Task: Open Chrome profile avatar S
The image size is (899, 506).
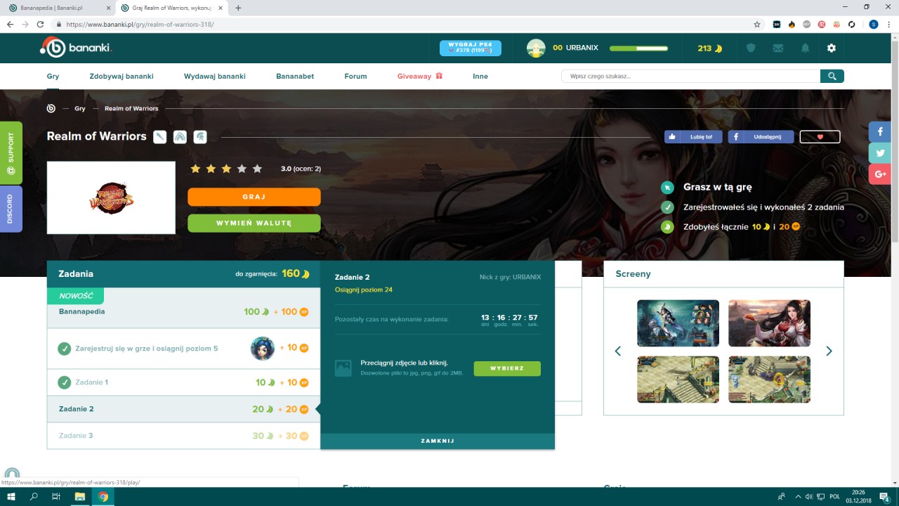Action: click(x=873, y=24)
